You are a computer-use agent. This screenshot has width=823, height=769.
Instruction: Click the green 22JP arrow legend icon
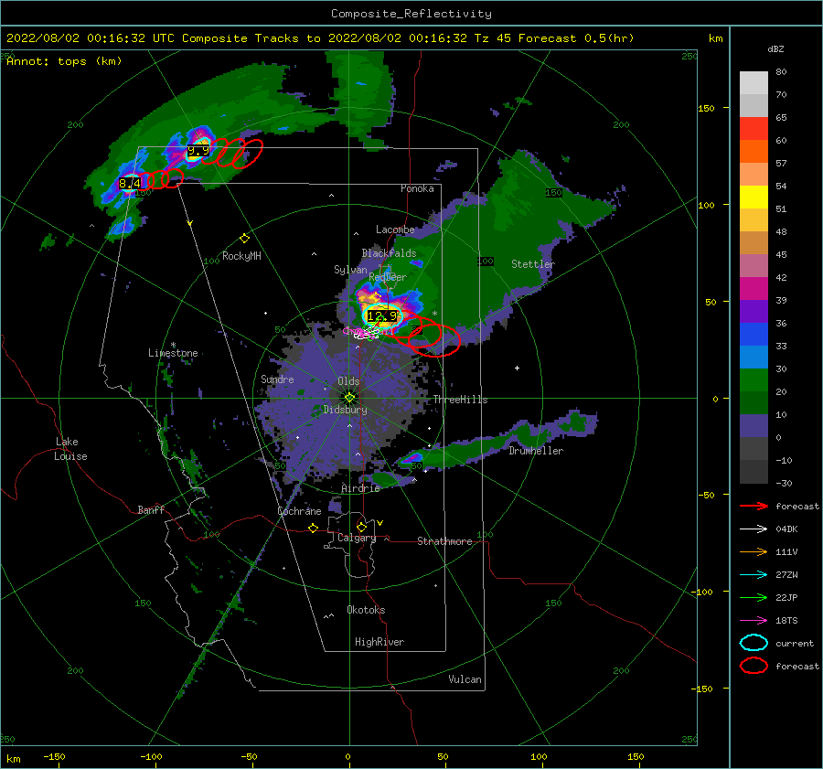(754, 597)
